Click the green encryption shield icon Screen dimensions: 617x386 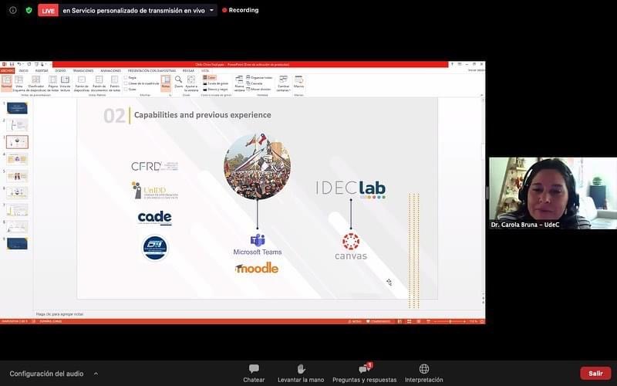pyautogui.click(x=29, y=10)
